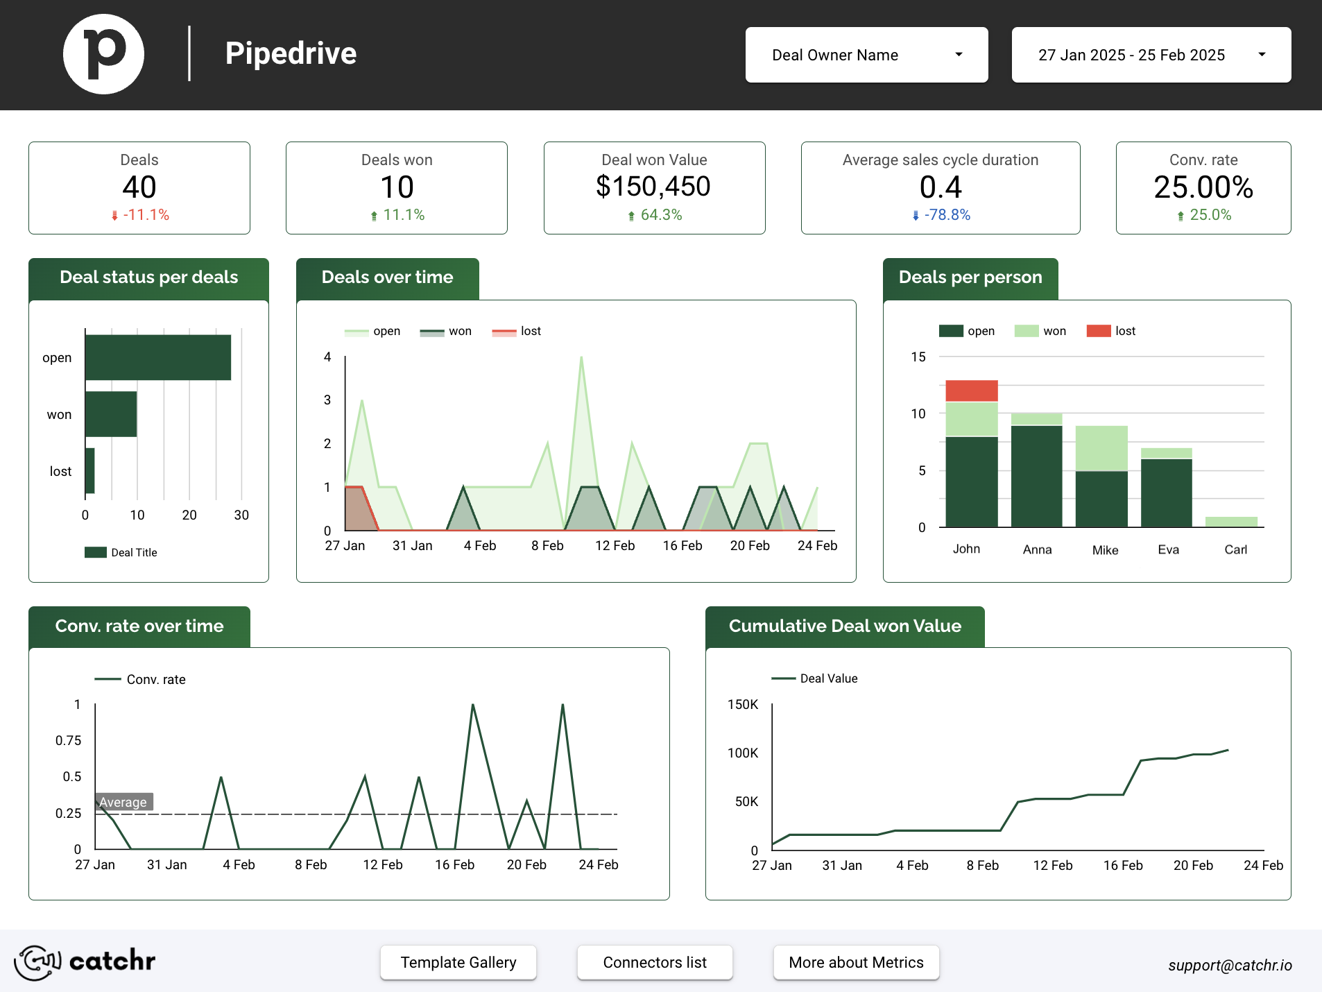The image size is (1322, 992).
Task: Click the John label in Deals per person
Action: coord(966,549)
